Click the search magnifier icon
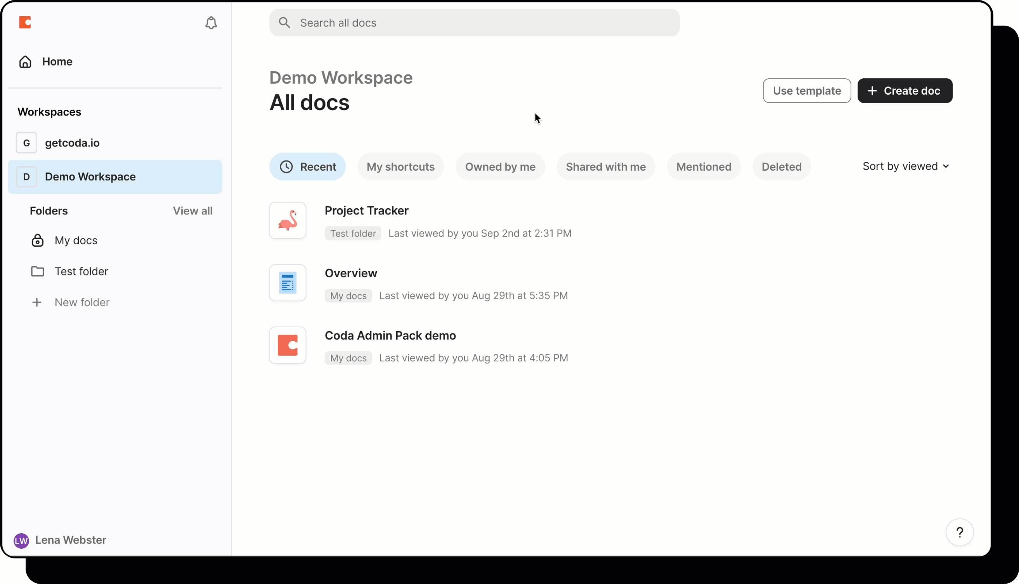The width and height of the screenshot is (1019, 584). 284,23
